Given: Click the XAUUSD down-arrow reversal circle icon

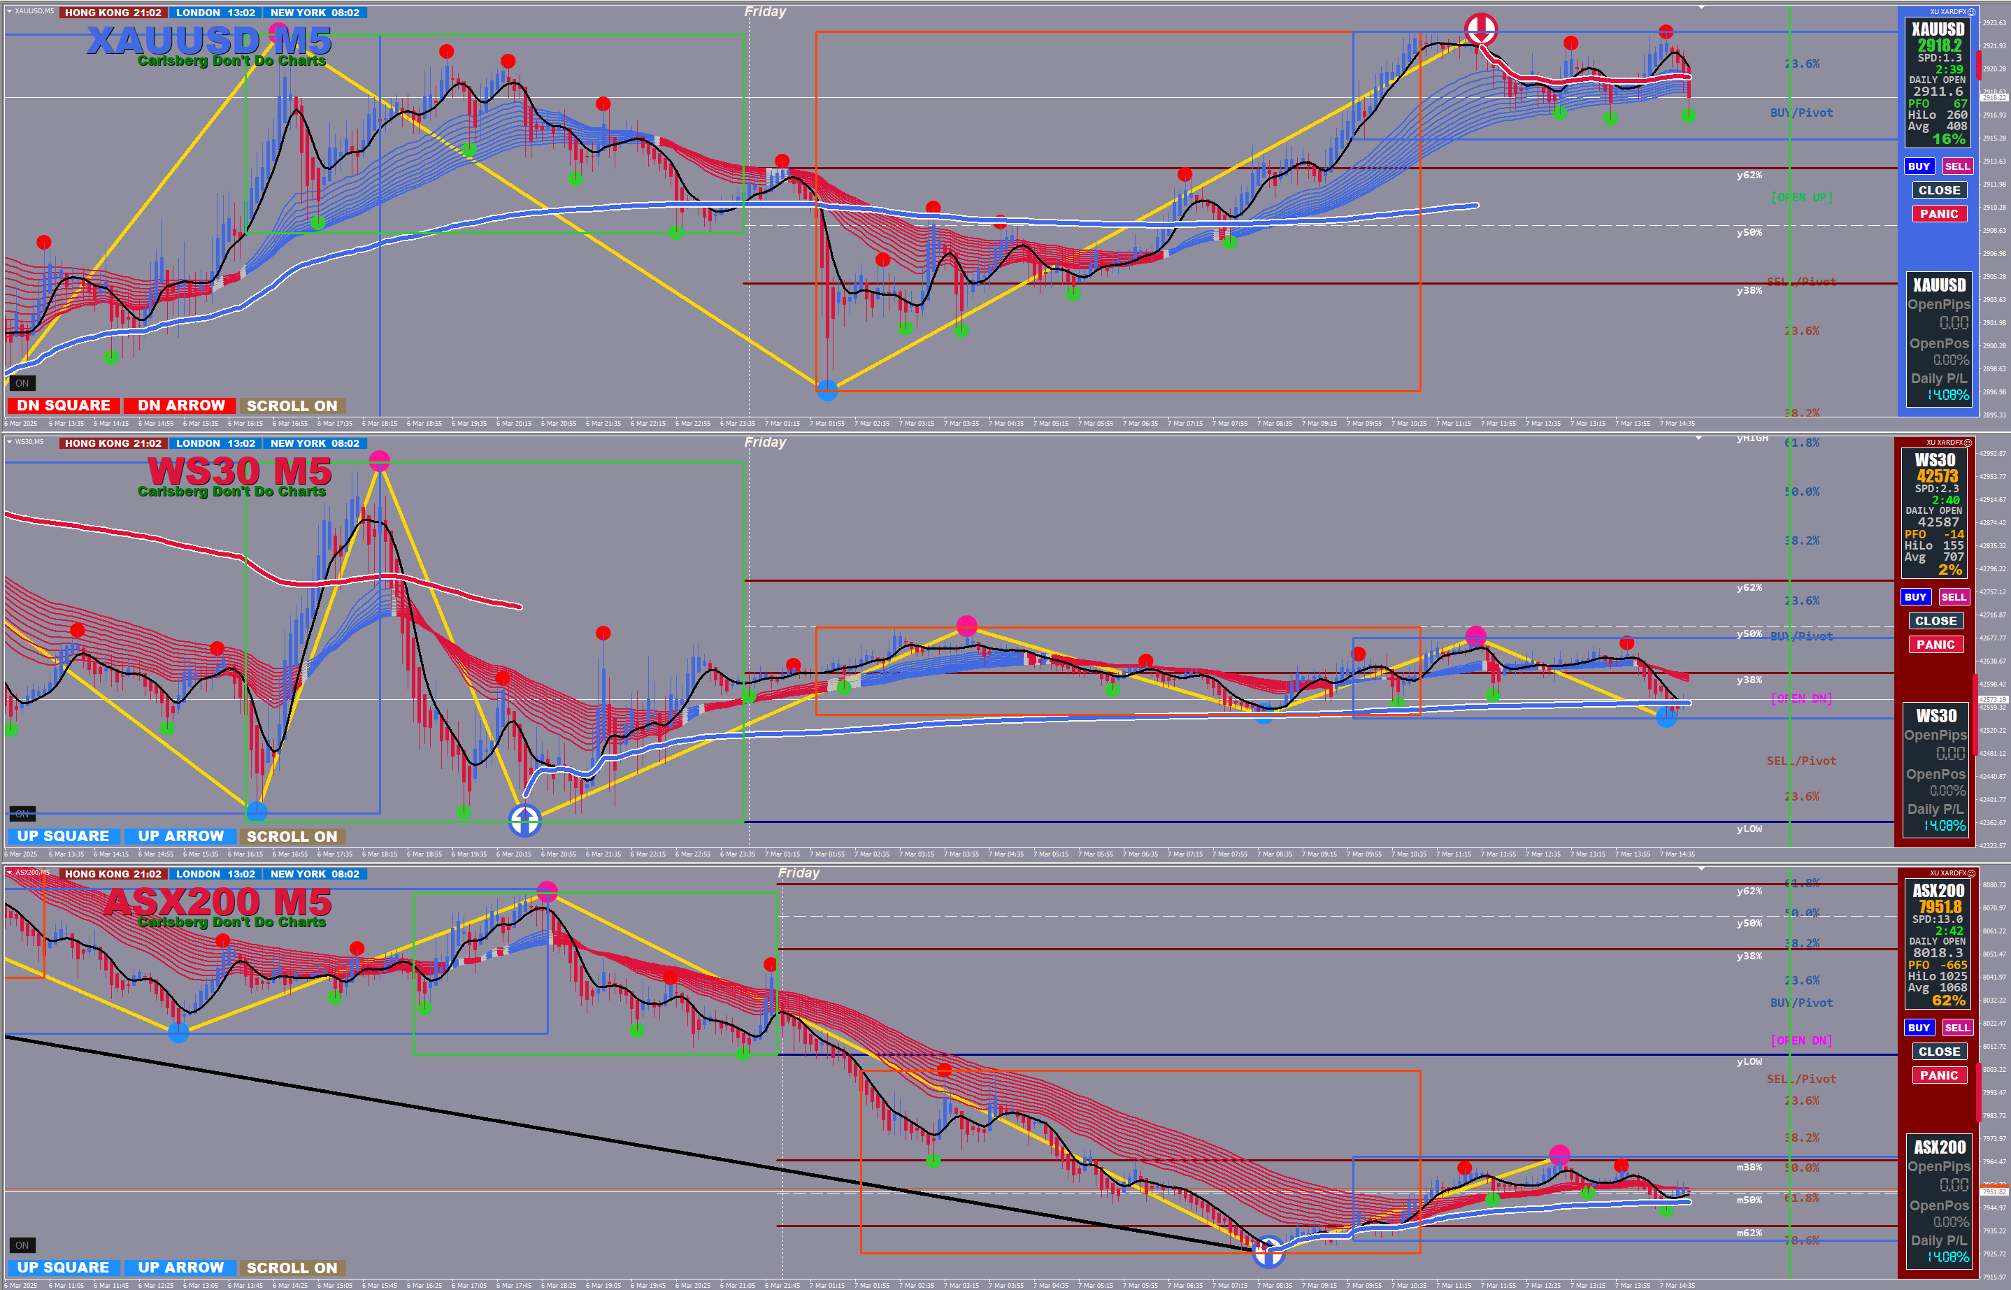Looking at the screenshot, I should click(1480, 30).
